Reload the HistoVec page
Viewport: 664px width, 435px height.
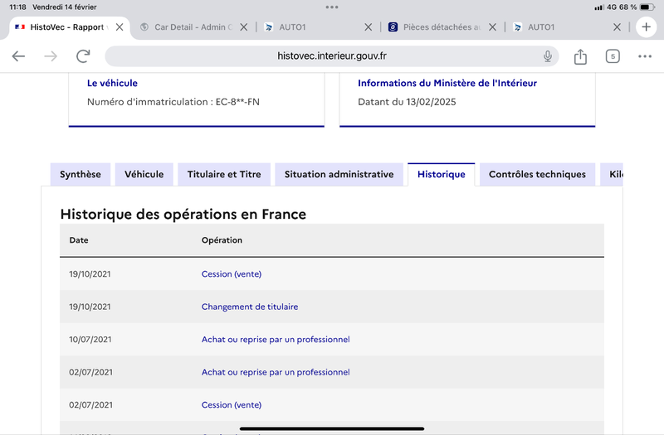point(83,56)
